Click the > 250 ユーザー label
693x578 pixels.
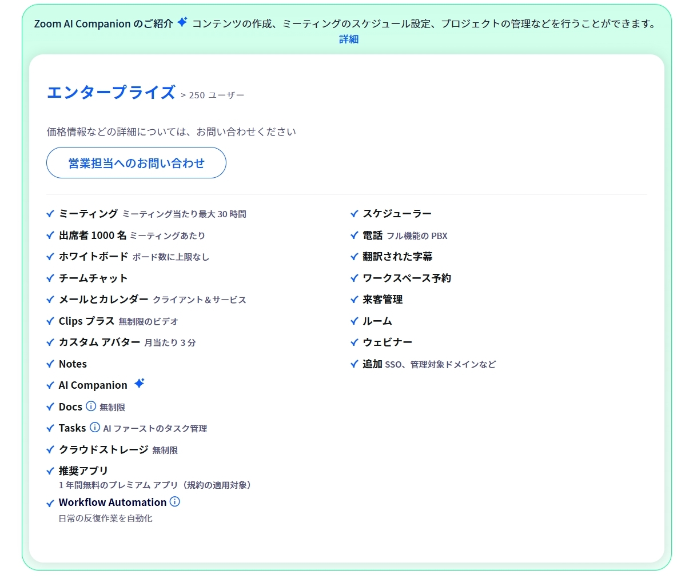tap(213, 95)
